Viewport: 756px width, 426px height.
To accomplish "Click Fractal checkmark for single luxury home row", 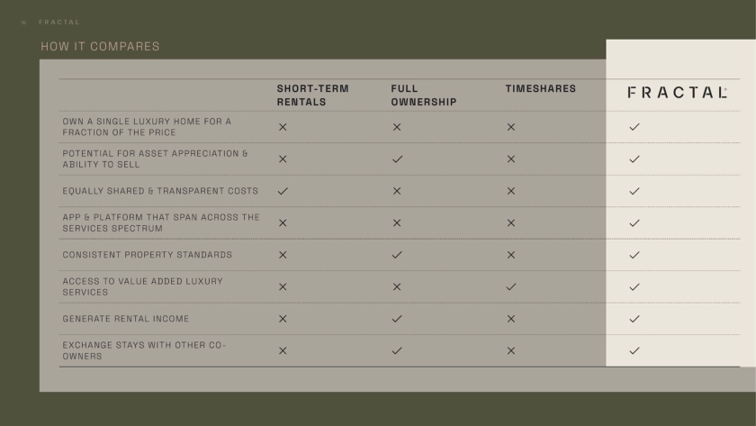I will pos(634,127).
